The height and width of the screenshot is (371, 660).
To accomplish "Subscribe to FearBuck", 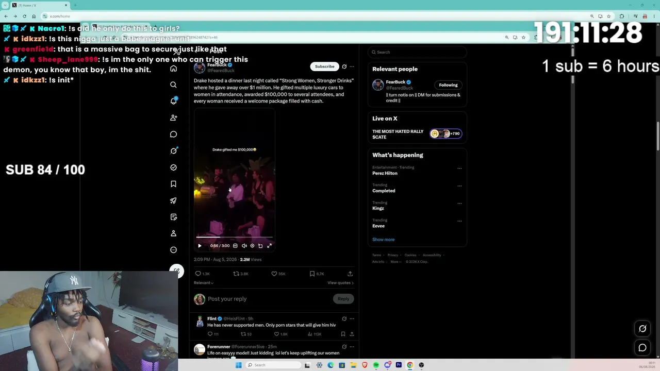I will pos(324,66).
